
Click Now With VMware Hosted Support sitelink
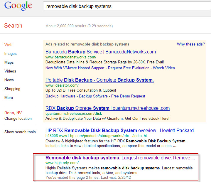click(75, 68)
